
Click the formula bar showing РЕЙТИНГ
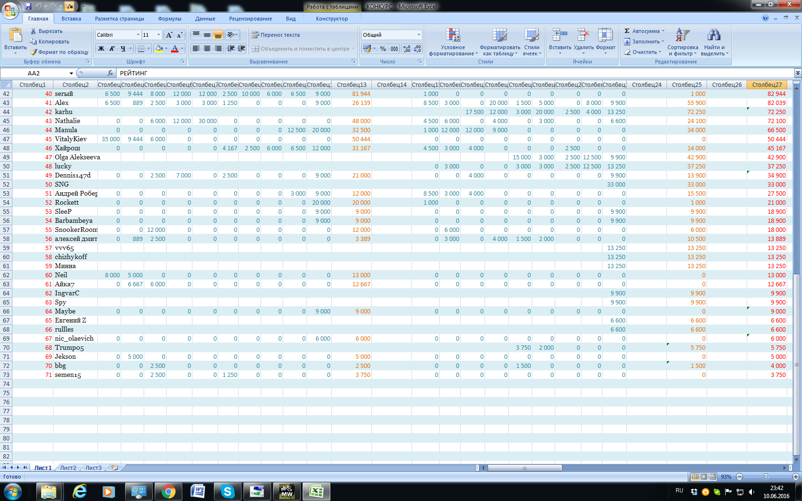pyautogui.click(x=430, y=73)
